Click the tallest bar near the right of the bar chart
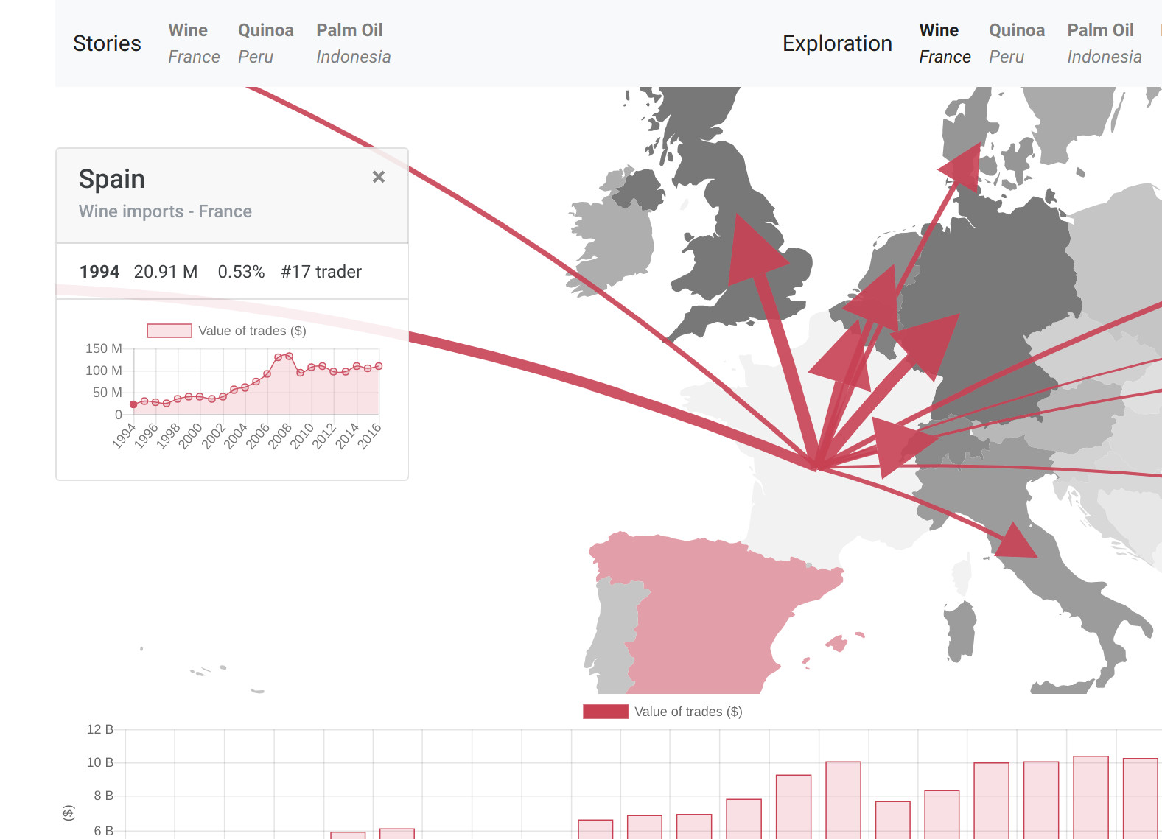Screen dimensions: 1162x839 pyautogui.click(x=1091, y=797)
